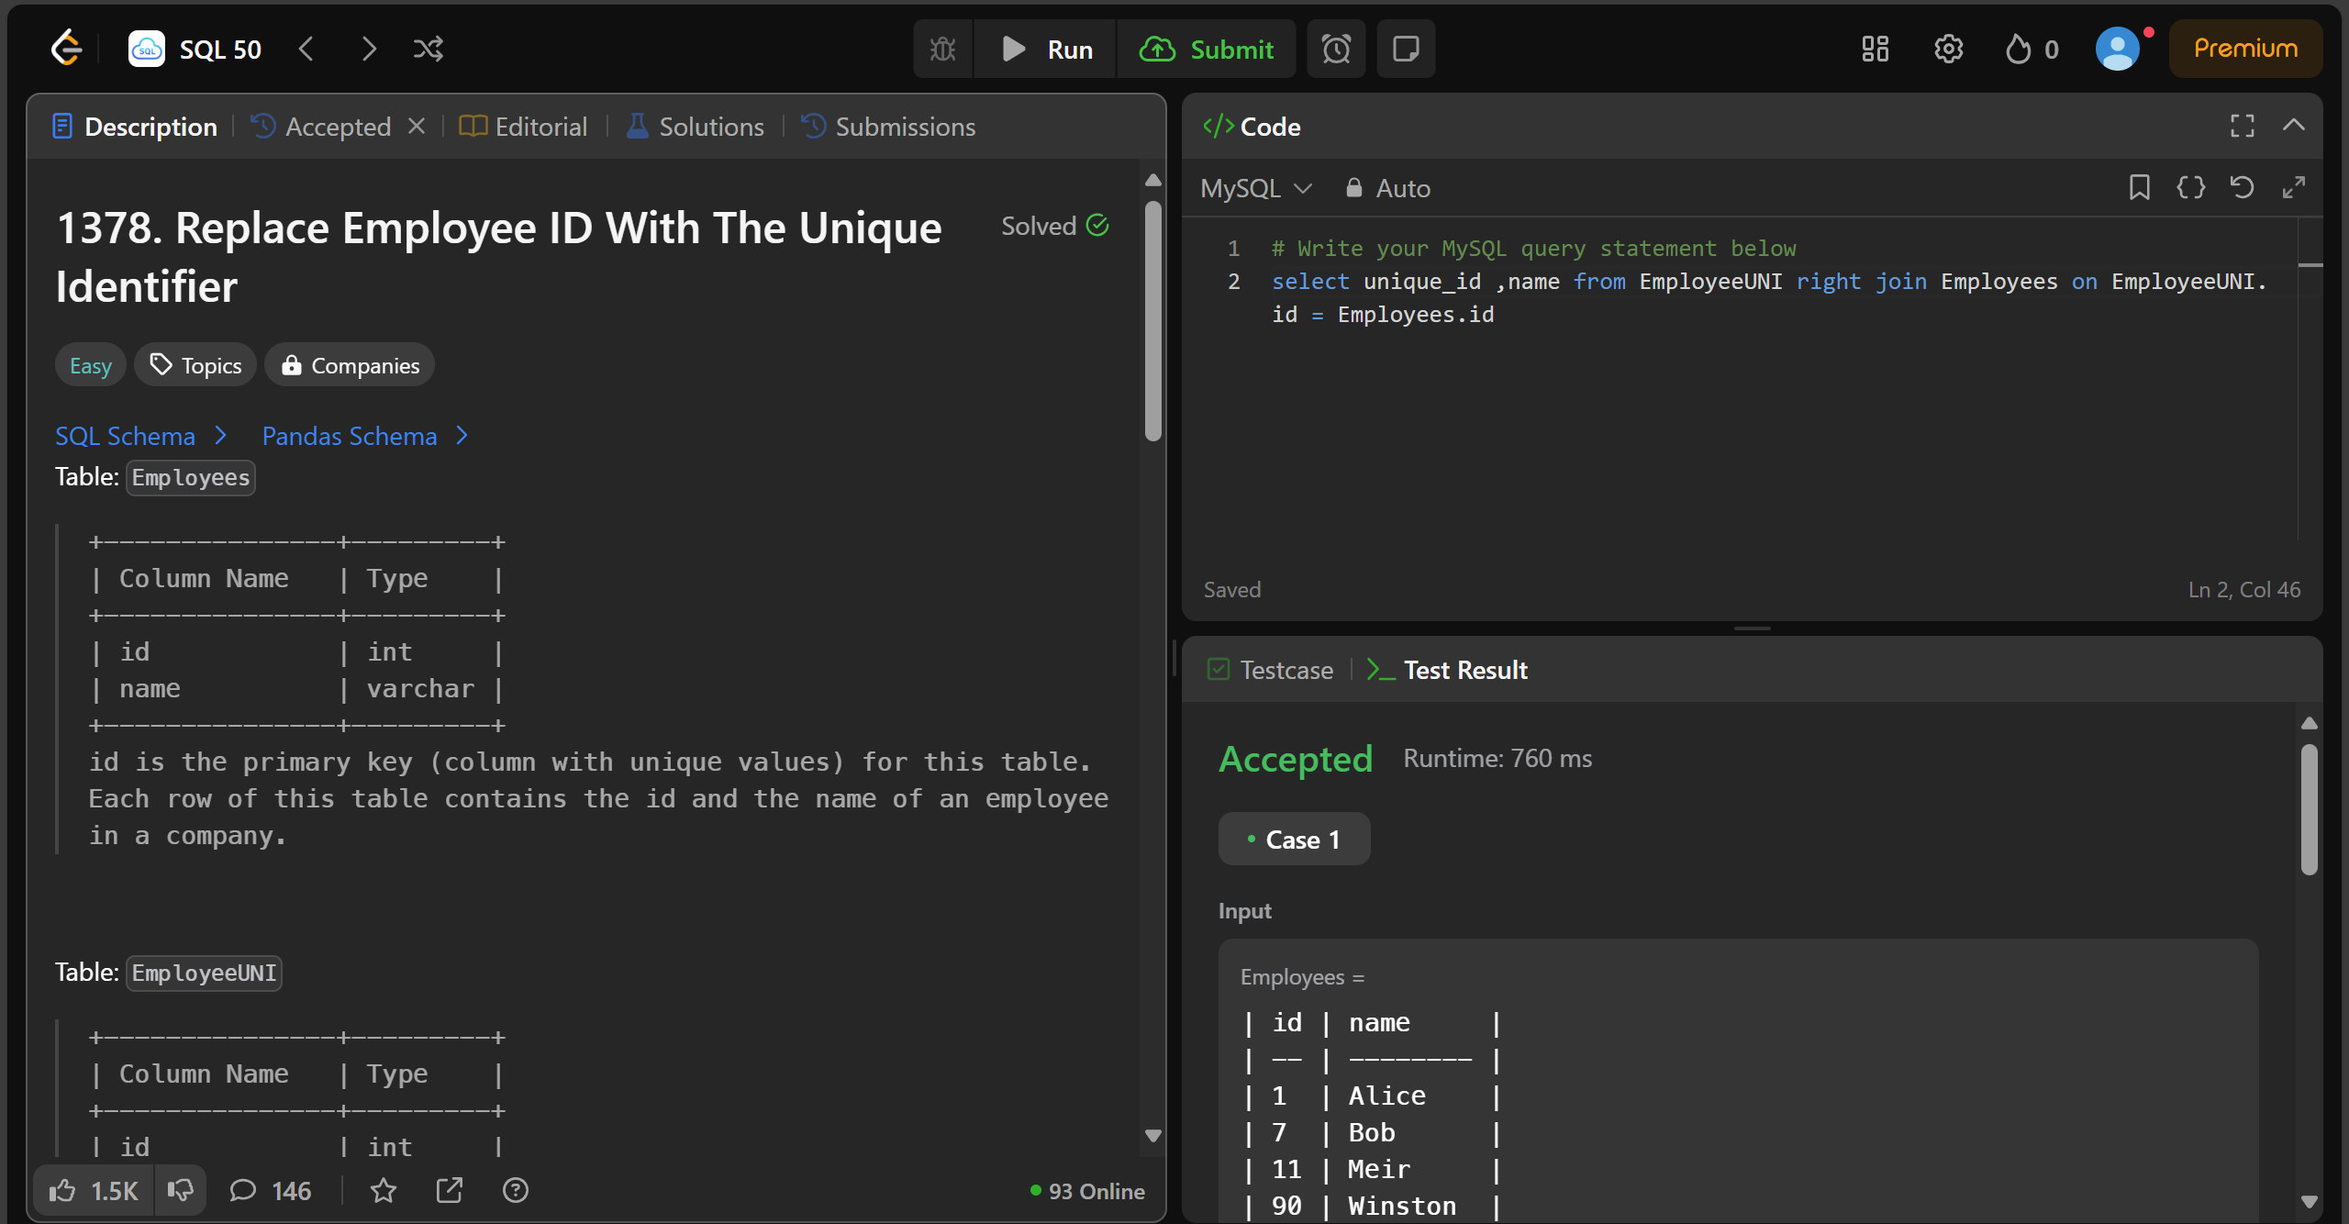
Task: Collapse the Code panel with the chevron
Action: tap(2293, 126)
